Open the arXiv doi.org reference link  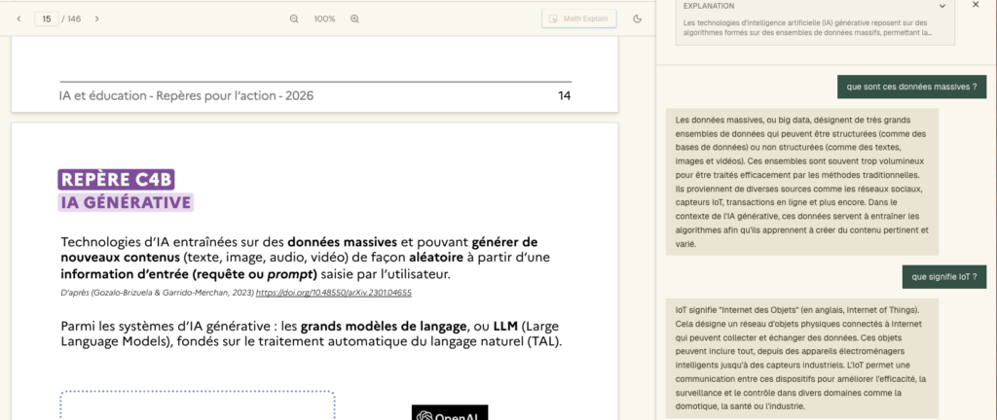coord(333,293)
